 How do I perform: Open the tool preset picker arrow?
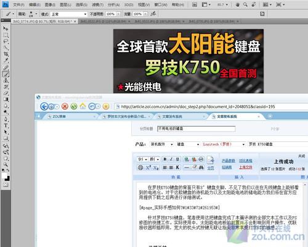pyautogui.click(x=14, y=14)
